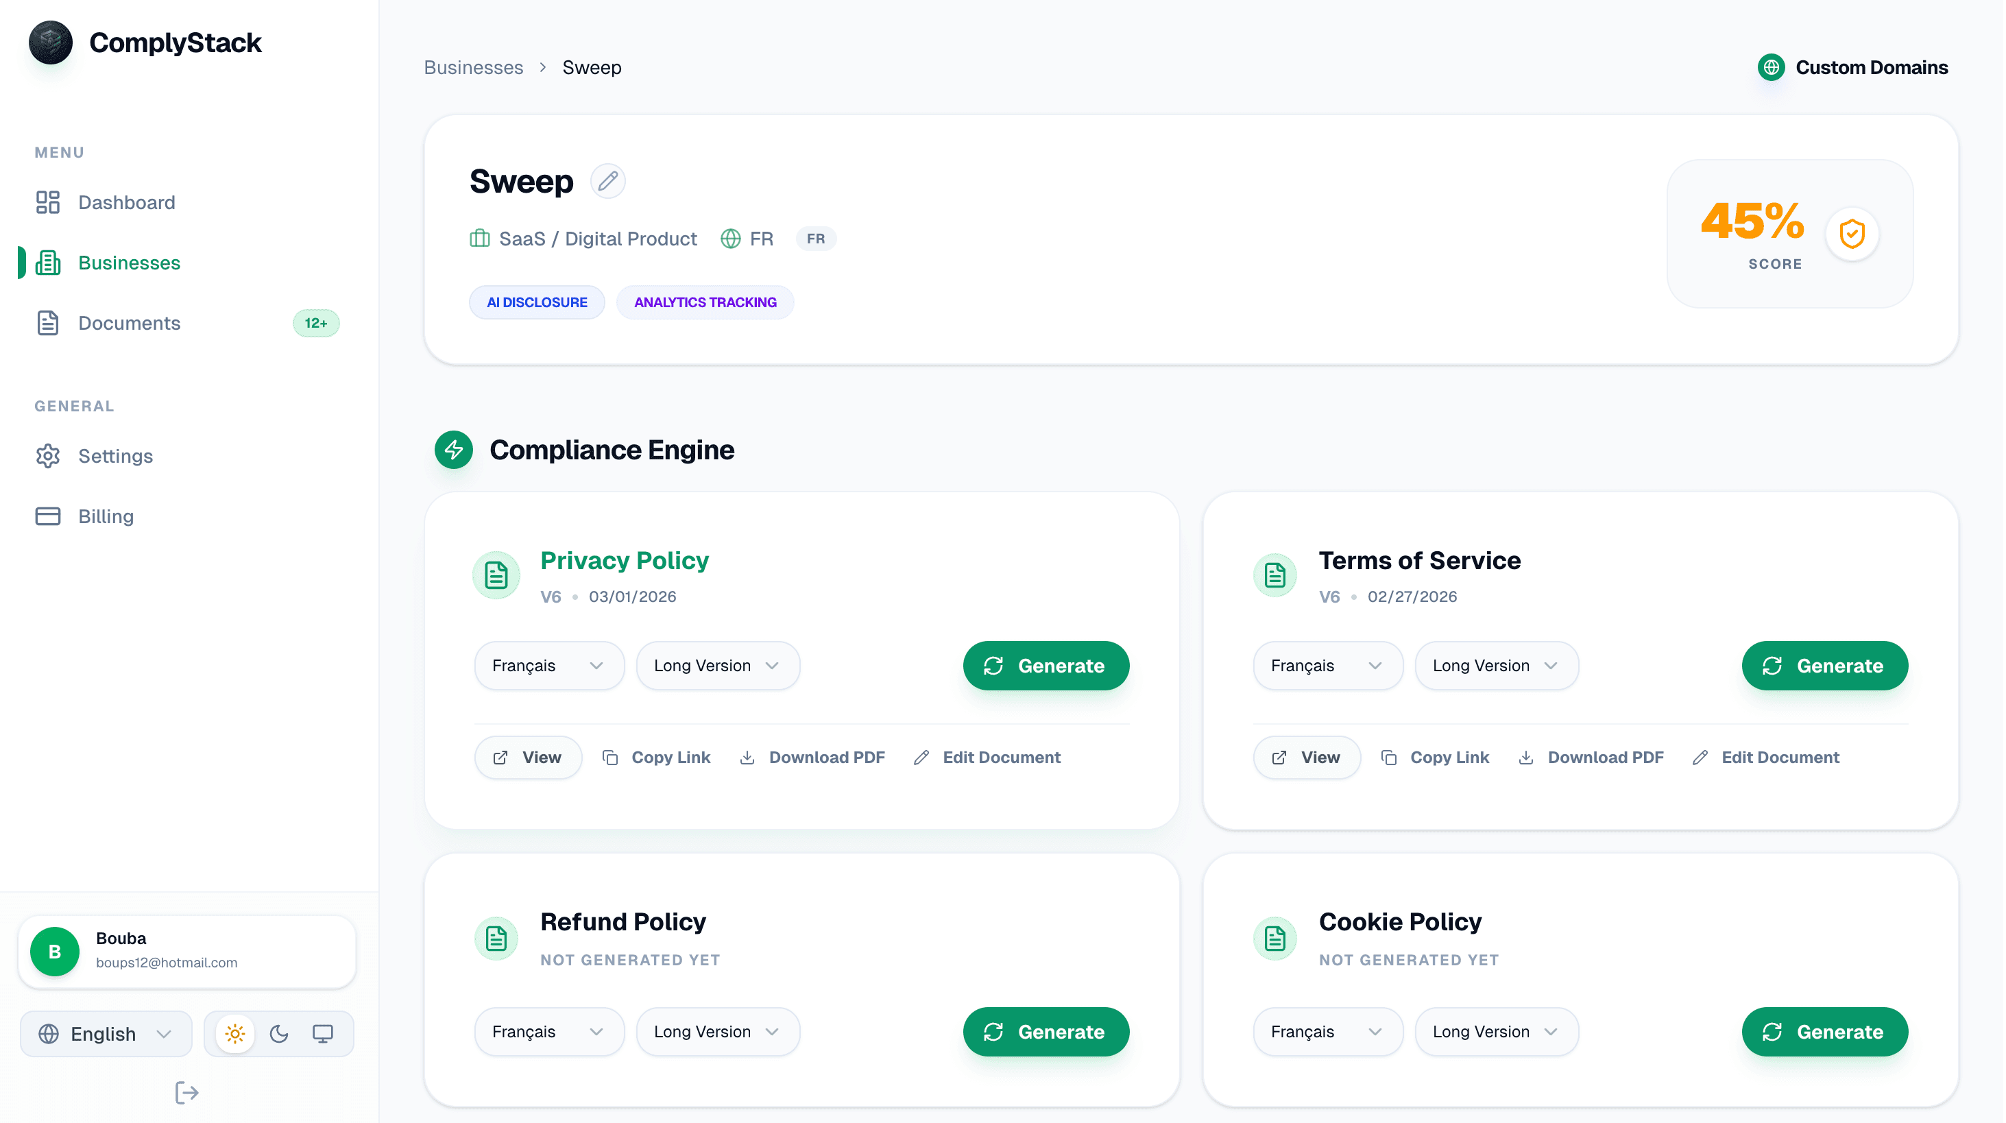Click the Compliance Engine lightning icon
Image resolution: width=2006 pixels, height=1123 pixels.
[x=453, y=449]
